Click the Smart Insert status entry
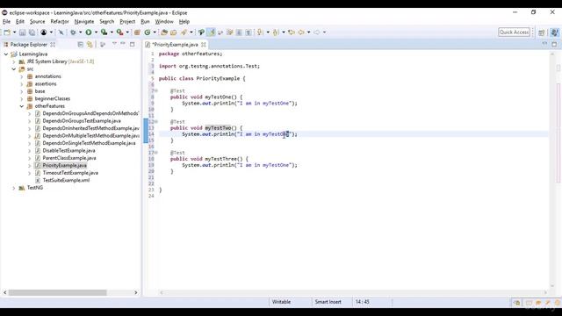This screenshot has height=316, width=562. (x=328, y=302)
